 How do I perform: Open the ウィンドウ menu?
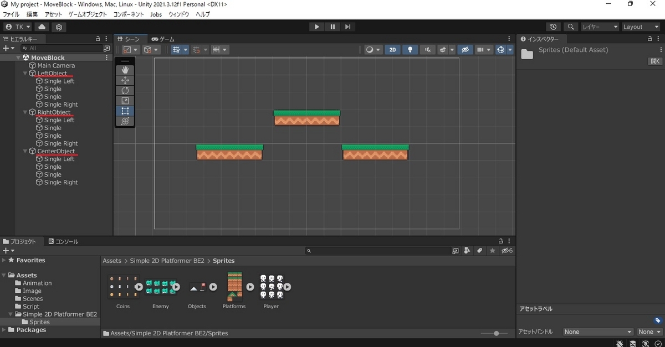point(178,14)
